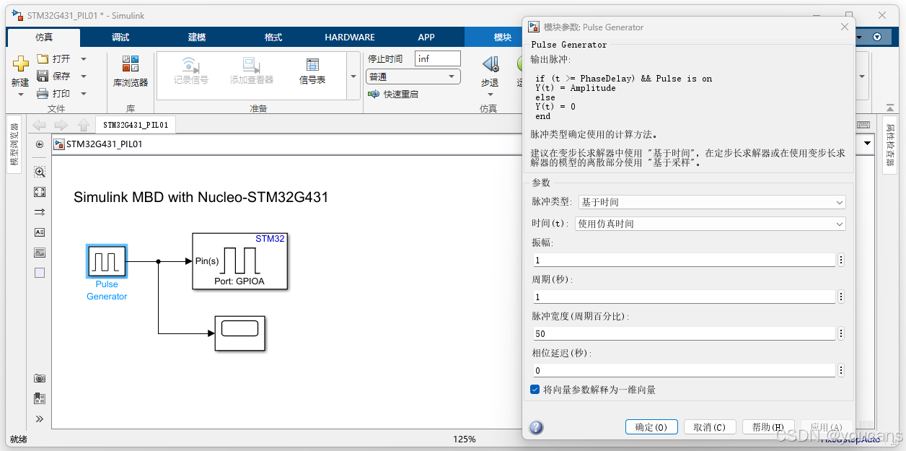Switch to the Format (格式) ribbon tab
This screenshot has width=906, height=451.
[x=273, y=38]
